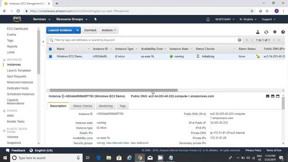This screenshot has height=162, width=288.
Task: Open the N. Virginia region dropdown
Action: 248,19
